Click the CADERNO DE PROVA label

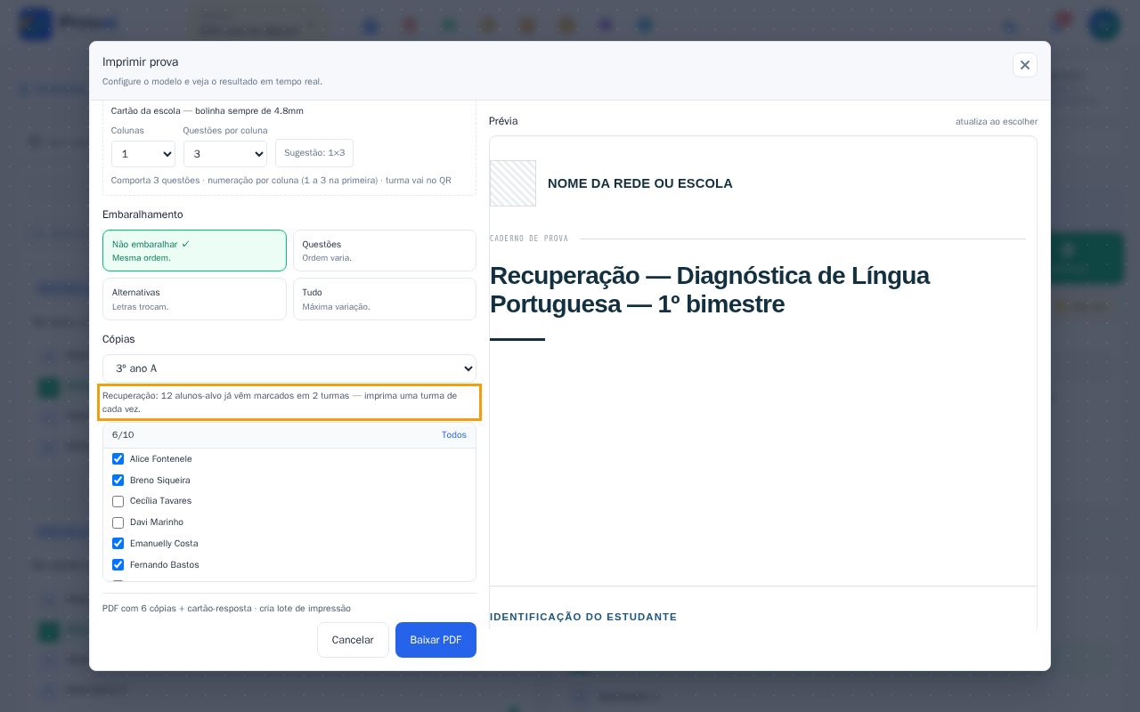coord(529,239)
